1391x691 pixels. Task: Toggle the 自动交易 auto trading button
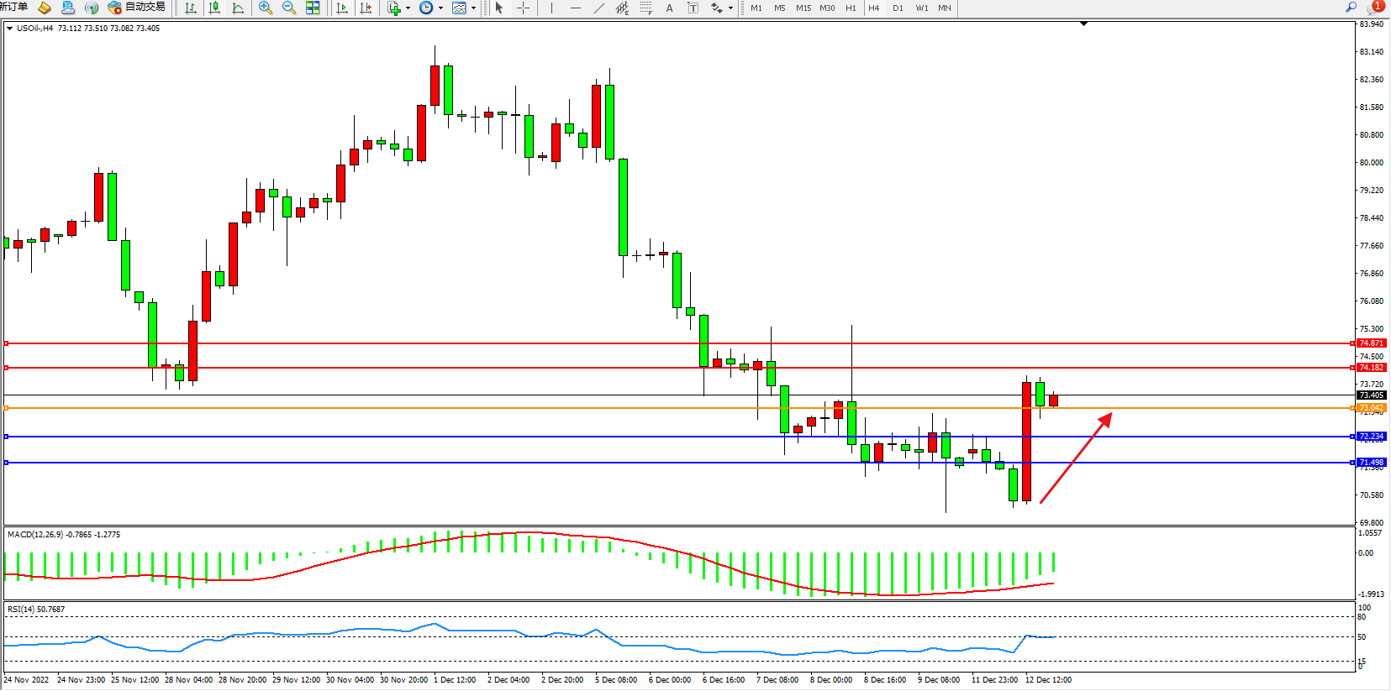[137, 8]
